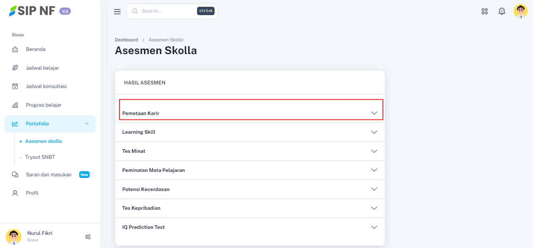Go to Saran dan masukan
This screenshot has height=248, width=533.
click(x=49, y=174)
